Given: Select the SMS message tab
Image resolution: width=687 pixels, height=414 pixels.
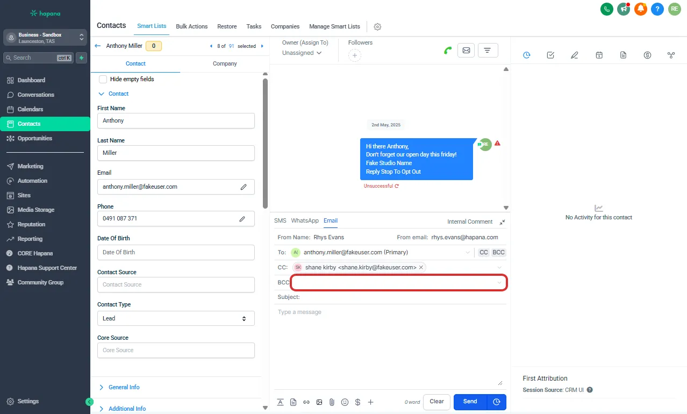Looking at the screenshot, I should (x=280, y=221).
